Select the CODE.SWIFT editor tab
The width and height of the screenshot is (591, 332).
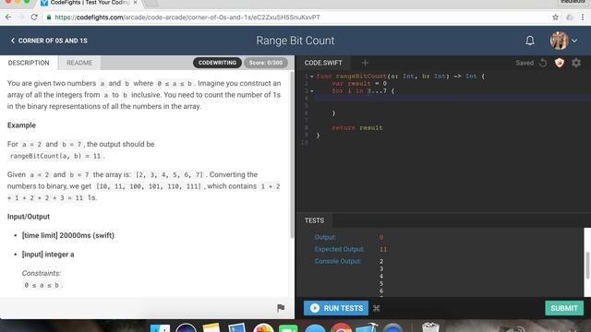click(323, 63)
